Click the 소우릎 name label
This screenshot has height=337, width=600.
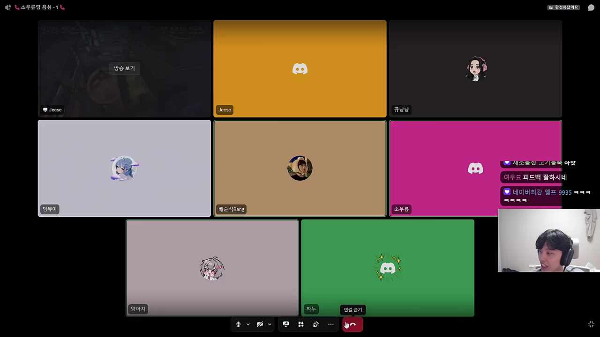401,209
